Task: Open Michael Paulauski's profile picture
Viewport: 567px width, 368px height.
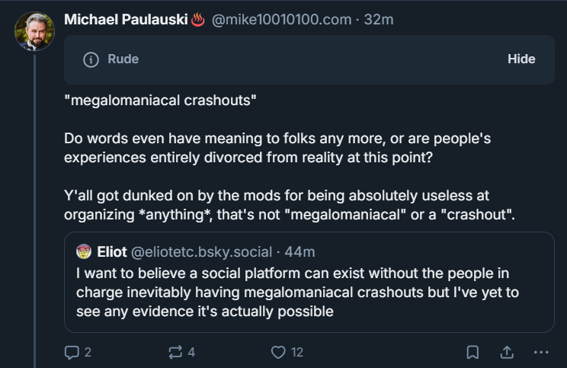Action: click(34, 32)
